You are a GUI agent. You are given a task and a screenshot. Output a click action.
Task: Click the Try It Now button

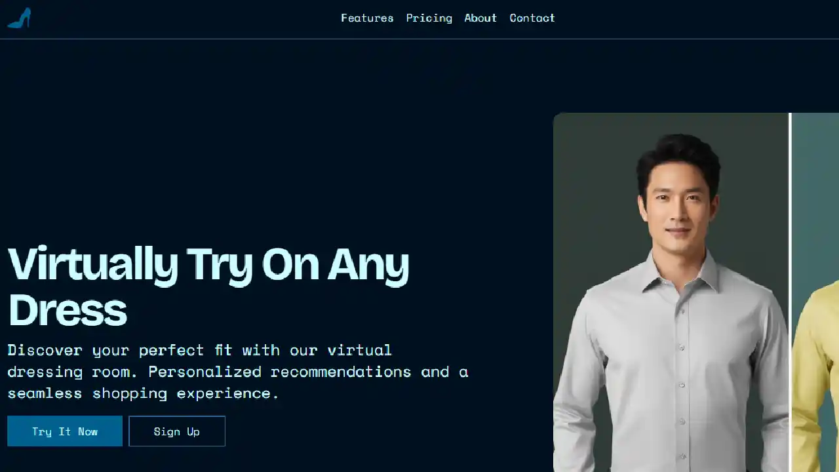65,431
